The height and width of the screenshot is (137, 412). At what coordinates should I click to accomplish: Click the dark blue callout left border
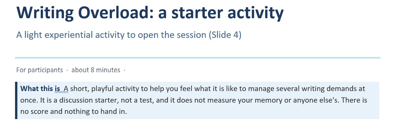point(16,100)
